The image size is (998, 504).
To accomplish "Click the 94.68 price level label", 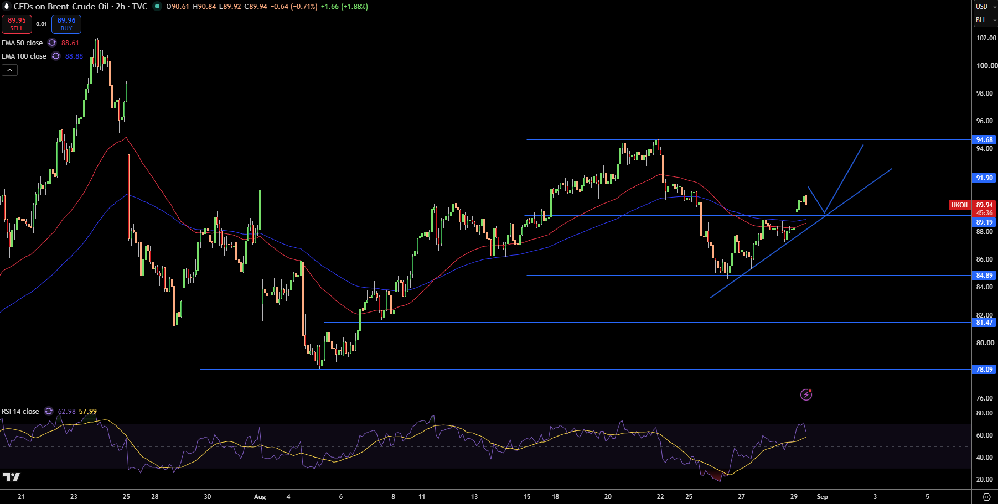I will (x=984, y=140).
